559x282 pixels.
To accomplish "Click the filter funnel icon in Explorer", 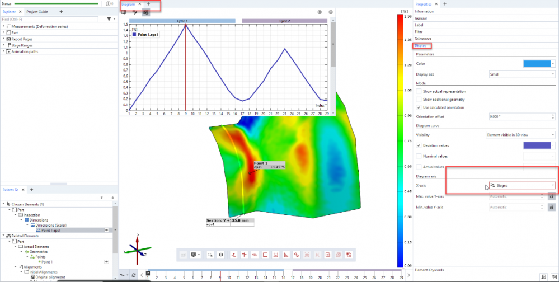I will 109,19.
